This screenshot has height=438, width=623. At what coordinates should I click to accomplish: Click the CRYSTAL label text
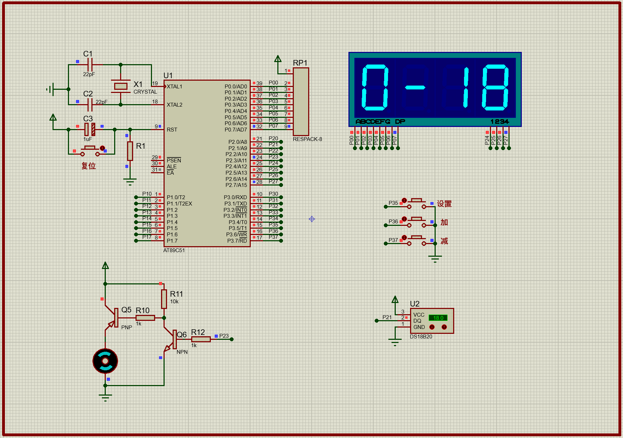point(145,92)
